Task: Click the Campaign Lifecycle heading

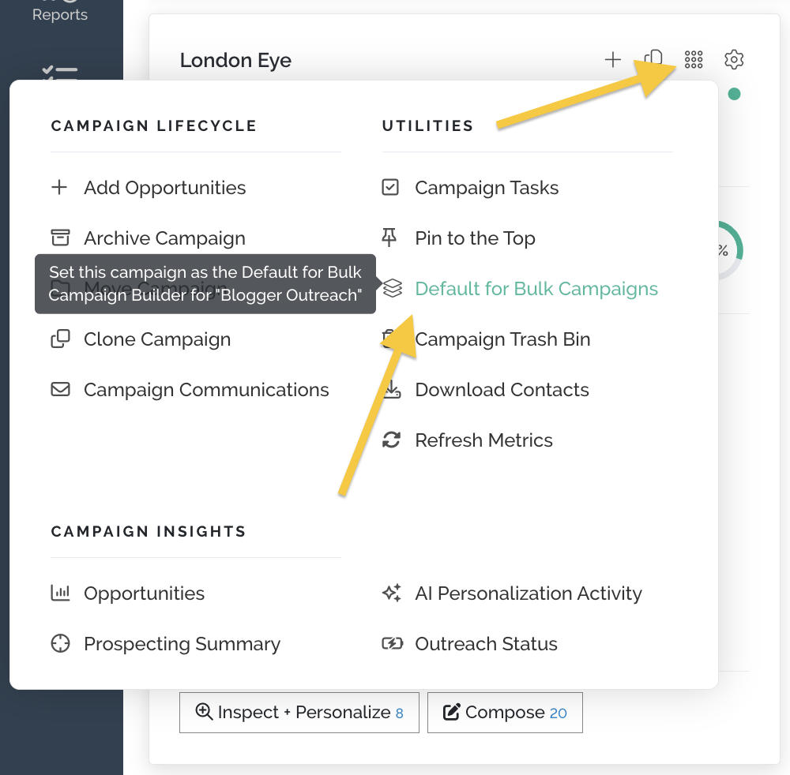Action: click(154, 125)
